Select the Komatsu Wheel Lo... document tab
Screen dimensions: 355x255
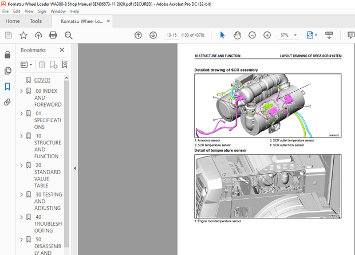click(x=82, y=21)
